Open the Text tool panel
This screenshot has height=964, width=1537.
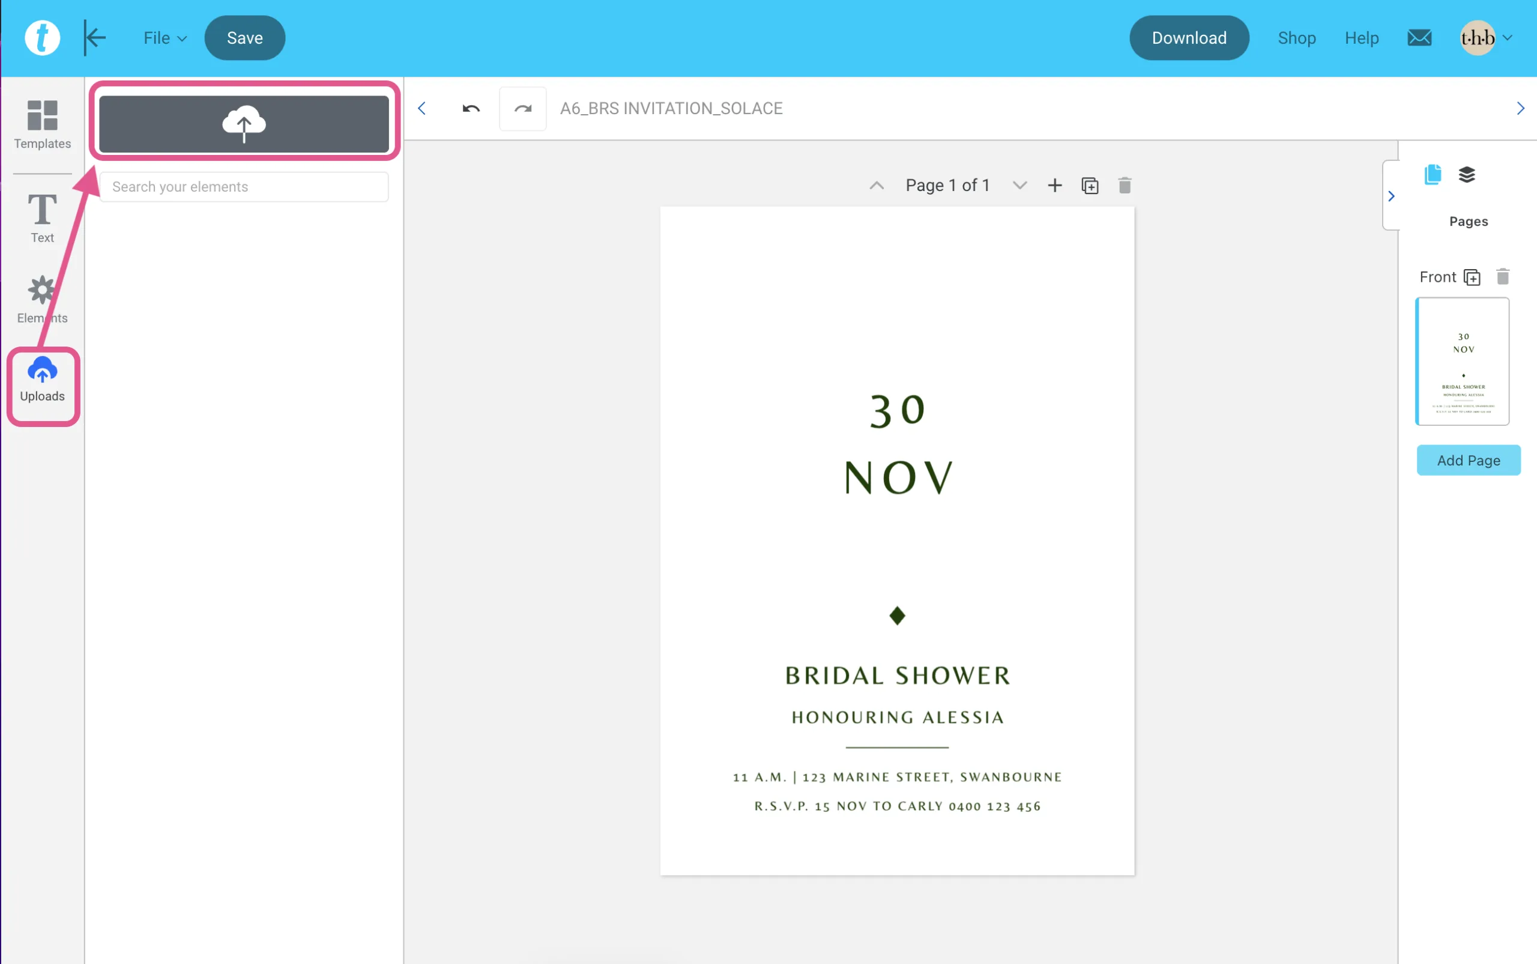coord(42,218)
